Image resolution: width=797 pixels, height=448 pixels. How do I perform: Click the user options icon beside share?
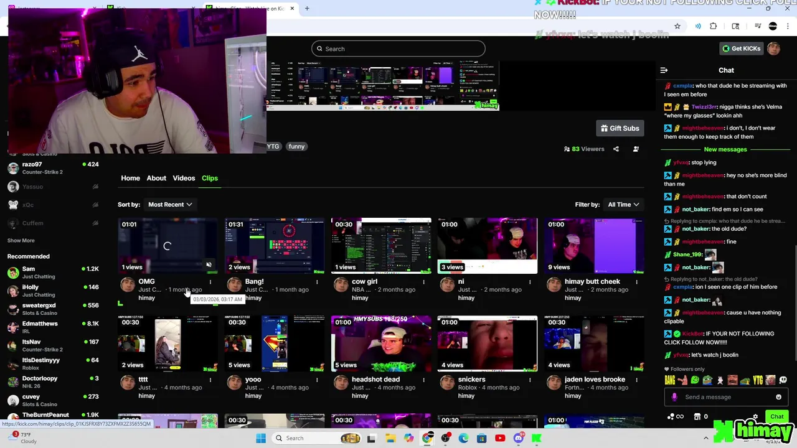coord(636,149)
